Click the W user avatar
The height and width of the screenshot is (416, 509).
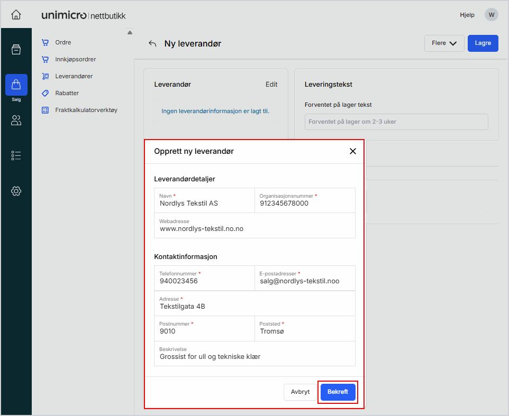coord(492,15)
